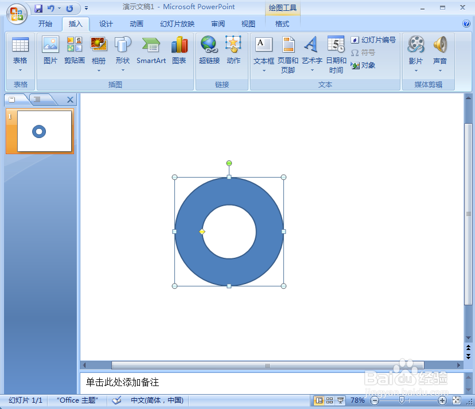This screenshot has height=409, width=475.
Task: Expand the 影片 dropdown arrow
Action: pyautogui.click(x=415, y=71)
